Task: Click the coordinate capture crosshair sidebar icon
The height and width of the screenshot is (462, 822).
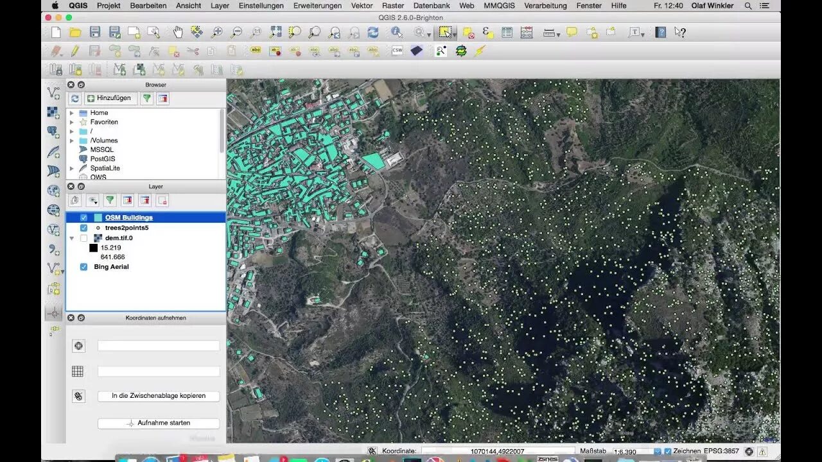Action: (x=54, y=313)
